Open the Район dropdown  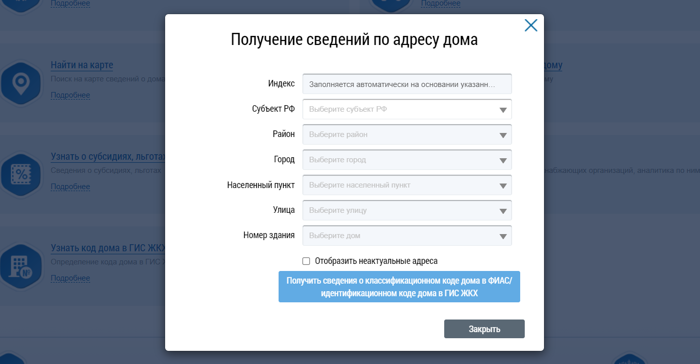[407, 134]
